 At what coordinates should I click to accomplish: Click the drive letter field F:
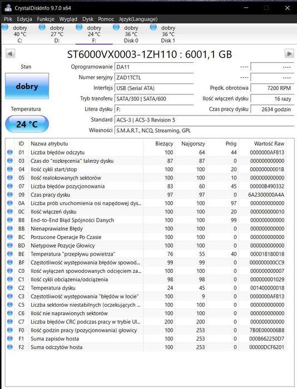click(x=154, y=109)
